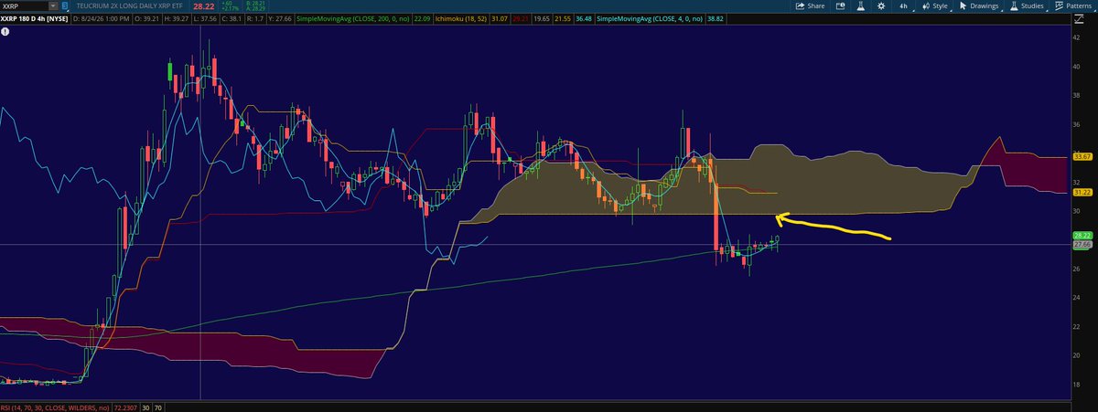Open the 4h timeframe dropdown

click(x=904, y=5)
